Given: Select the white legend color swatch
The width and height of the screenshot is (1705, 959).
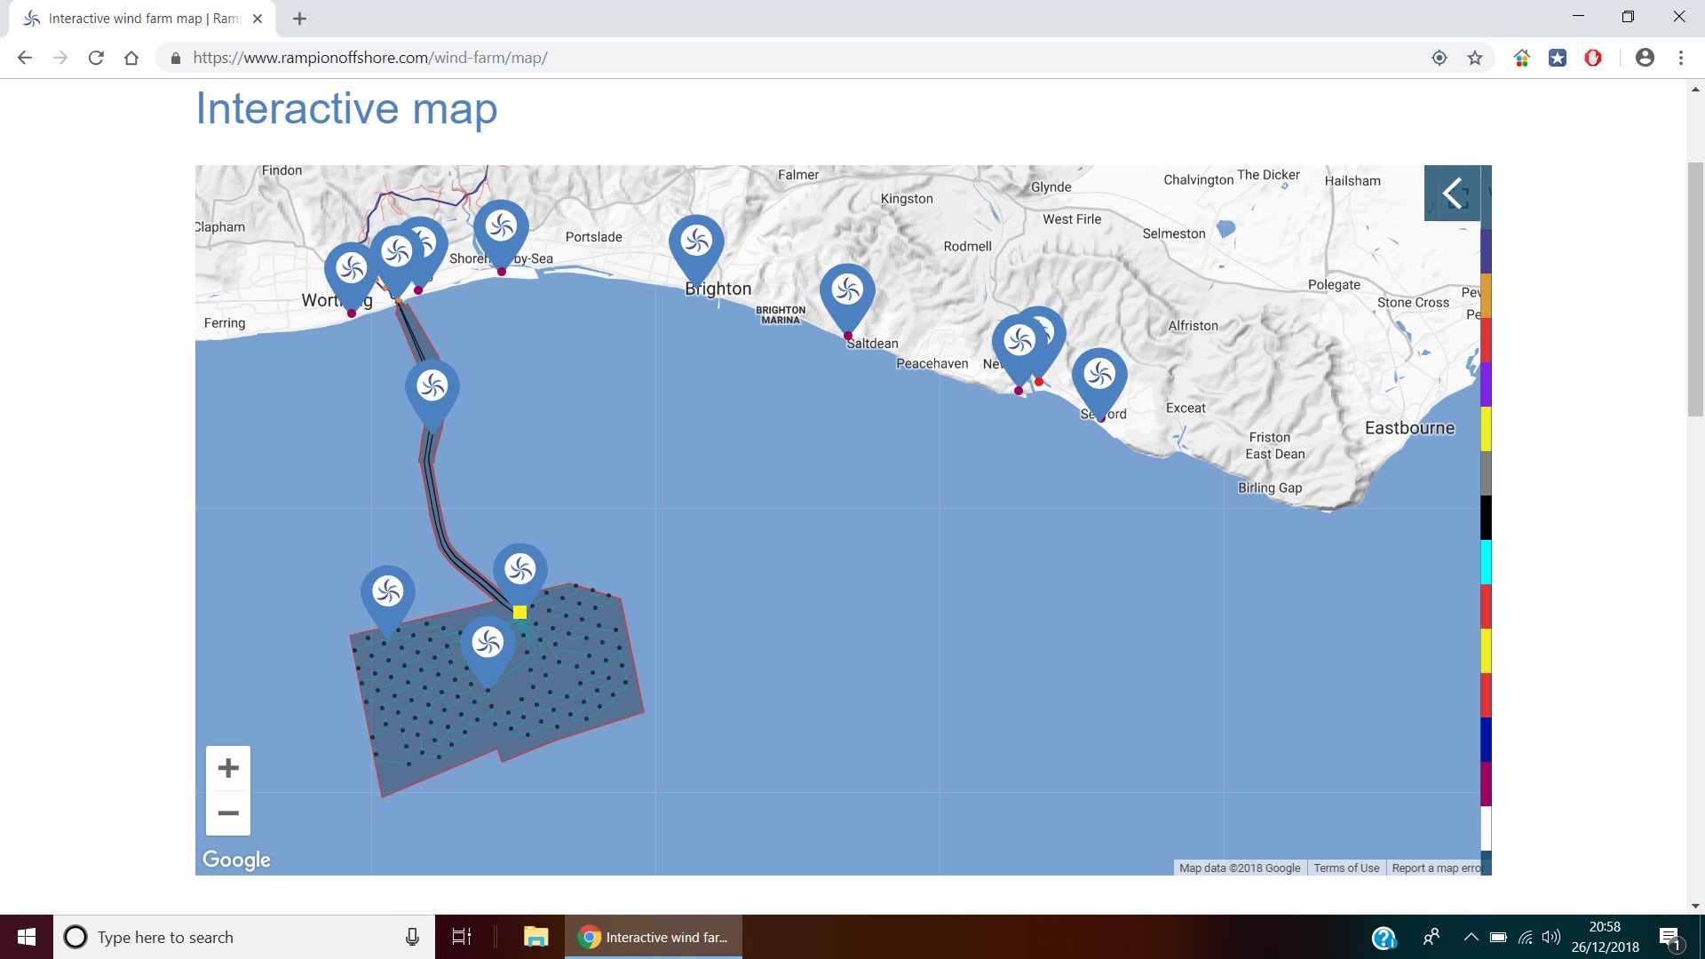Looking at the screenshot, I should [1486, 828].
